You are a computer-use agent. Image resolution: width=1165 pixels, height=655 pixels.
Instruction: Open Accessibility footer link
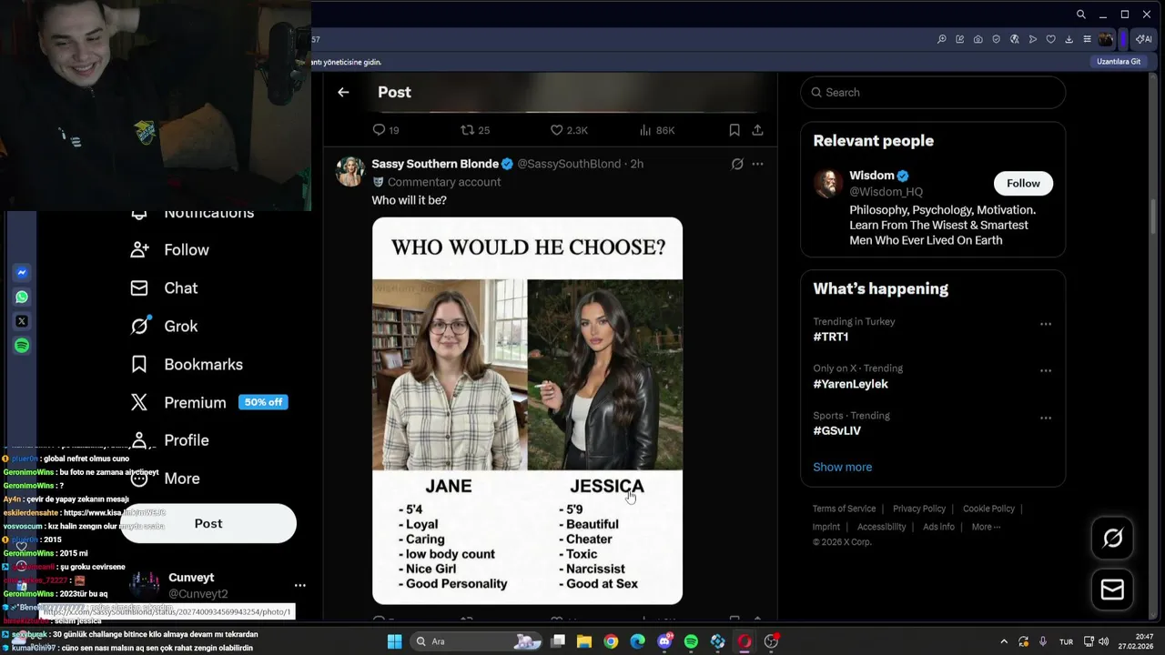coord(881,527)
